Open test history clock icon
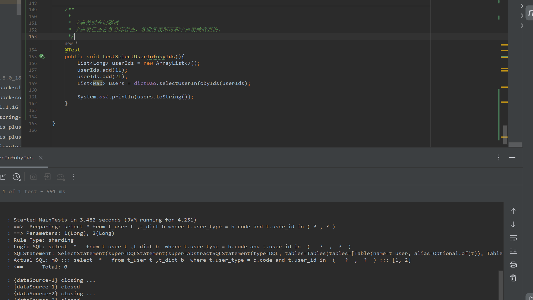533x300 pixels. click(17, 177)
